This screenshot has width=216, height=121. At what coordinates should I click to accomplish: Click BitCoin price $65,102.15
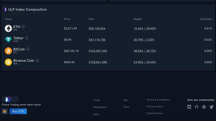71,51
